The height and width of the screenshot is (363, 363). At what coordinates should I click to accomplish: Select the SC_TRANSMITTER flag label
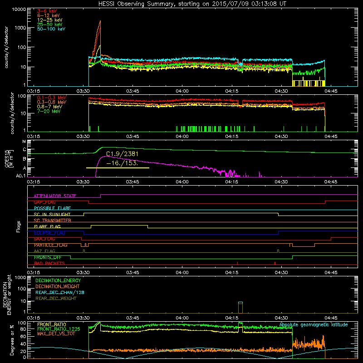(52, 221)
